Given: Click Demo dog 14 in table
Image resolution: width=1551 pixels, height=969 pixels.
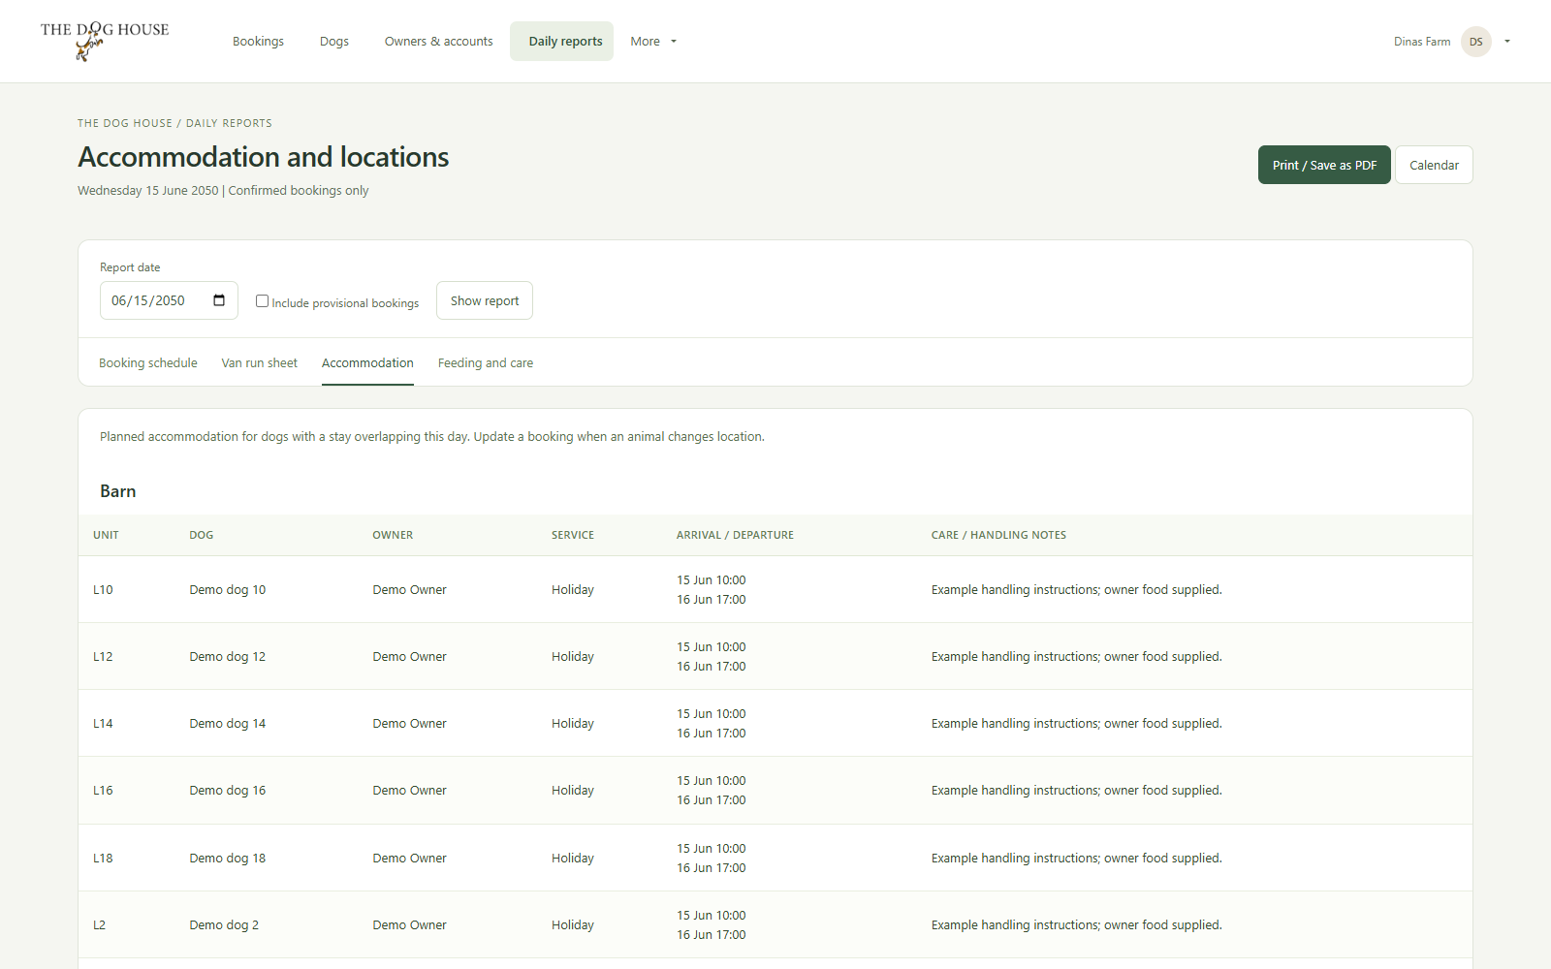Looking at the screenshot, I should 228,723.
